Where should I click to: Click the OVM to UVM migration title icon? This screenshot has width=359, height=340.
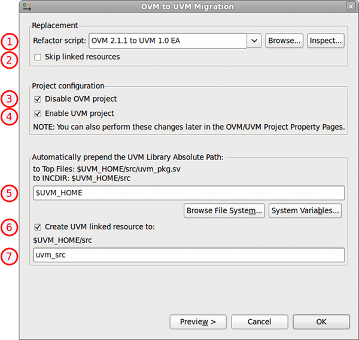27,7
